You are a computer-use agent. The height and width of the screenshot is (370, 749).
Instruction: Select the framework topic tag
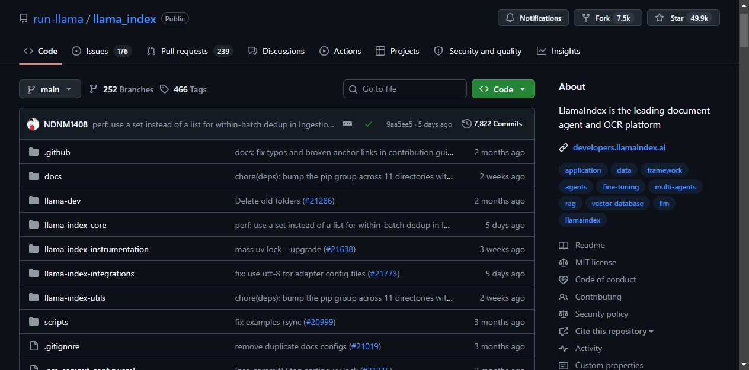pyautogui.click(x=664, y=170)
